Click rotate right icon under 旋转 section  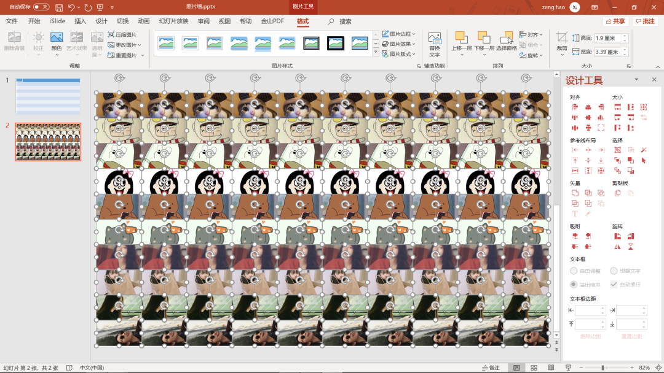point(631,236)
